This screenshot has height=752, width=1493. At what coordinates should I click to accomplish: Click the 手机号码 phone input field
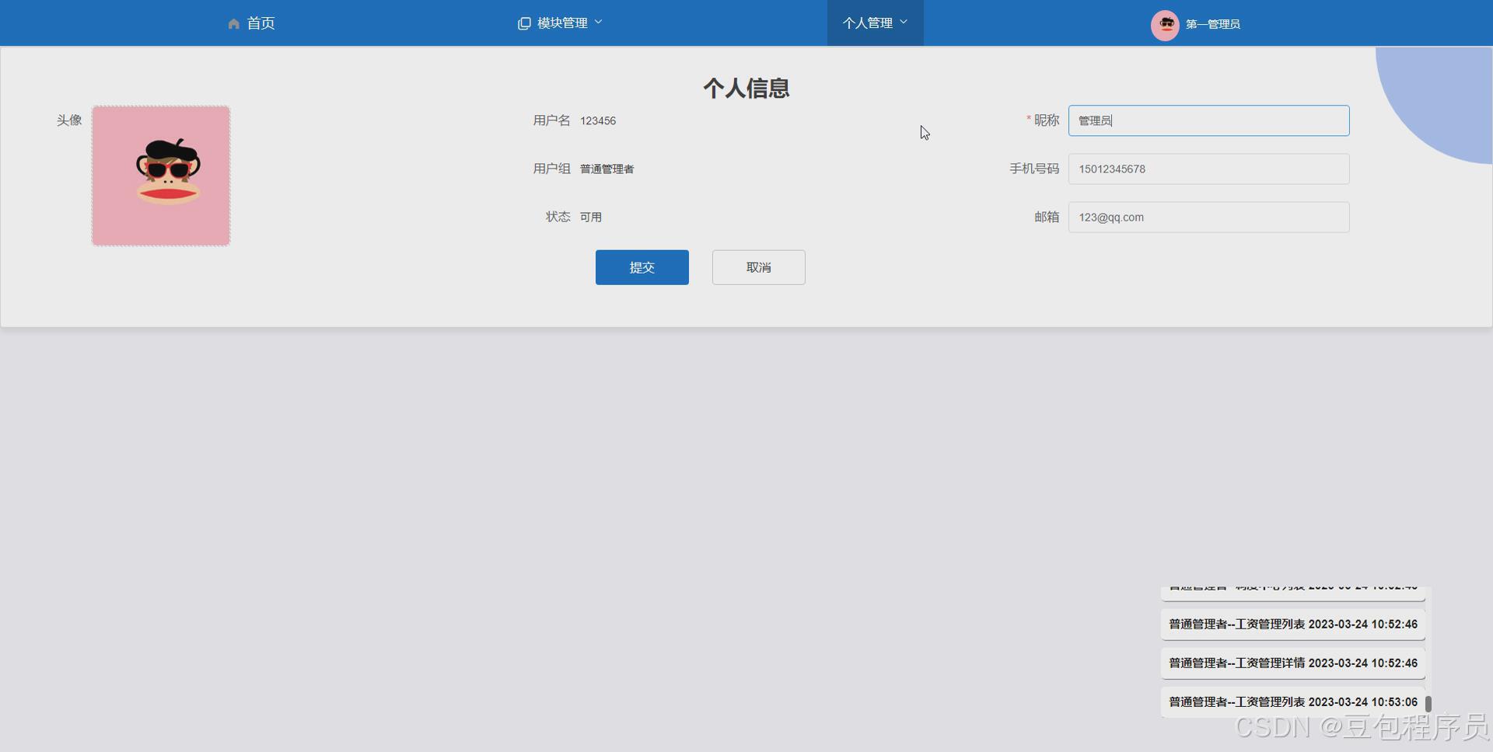[x=1208, y=169]
